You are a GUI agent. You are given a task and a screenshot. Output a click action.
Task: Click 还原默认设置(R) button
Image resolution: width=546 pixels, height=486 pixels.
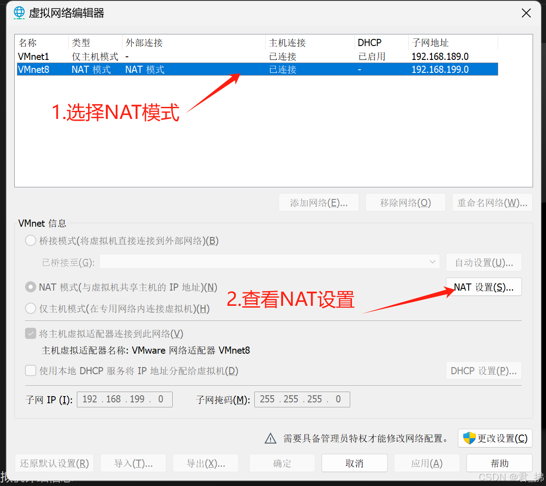click(55, 463)
